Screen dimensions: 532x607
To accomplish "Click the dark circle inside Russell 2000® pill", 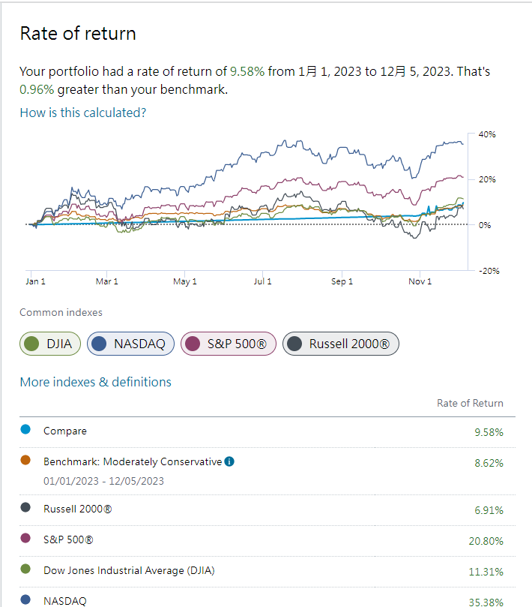I will 294,344.
